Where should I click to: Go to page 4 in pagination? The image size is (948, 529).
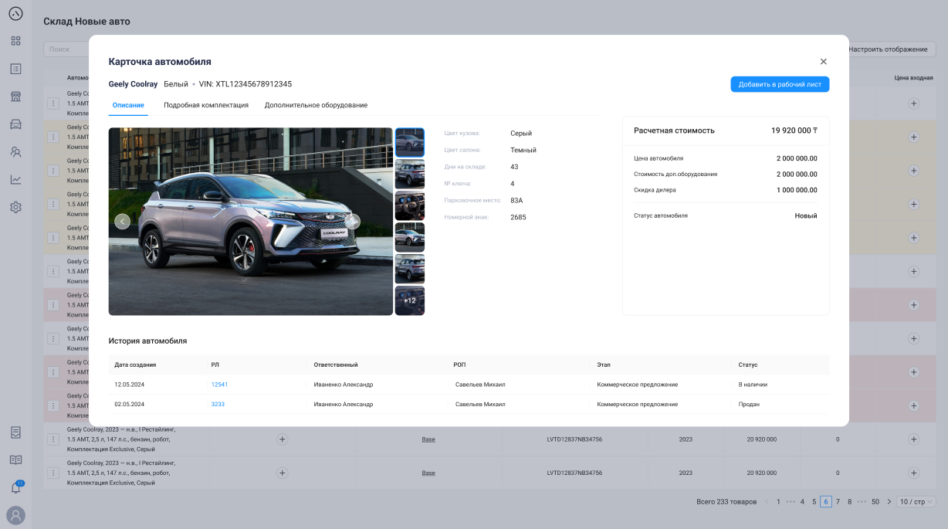coord(802,502)
